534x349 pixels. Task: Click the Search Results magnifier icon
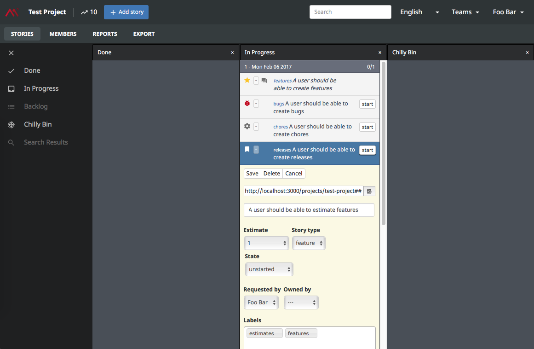(x=11, y=142)
